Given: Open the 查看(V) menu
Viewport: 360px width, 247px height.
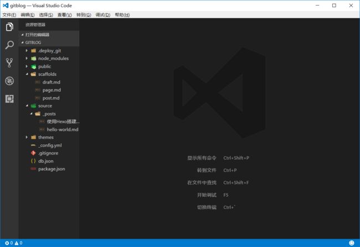Looking at the screenshot, I should [64, 15].
